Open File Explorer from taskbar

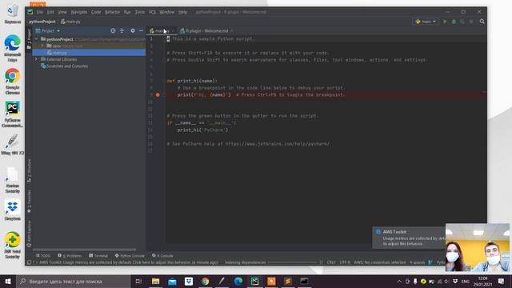(x=155, y=281)
